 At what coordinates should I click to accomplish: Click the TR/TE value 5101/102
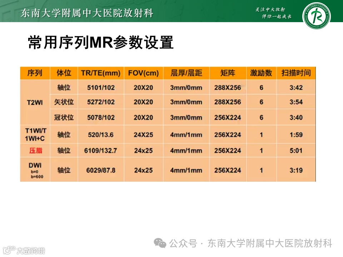[101, 88]
